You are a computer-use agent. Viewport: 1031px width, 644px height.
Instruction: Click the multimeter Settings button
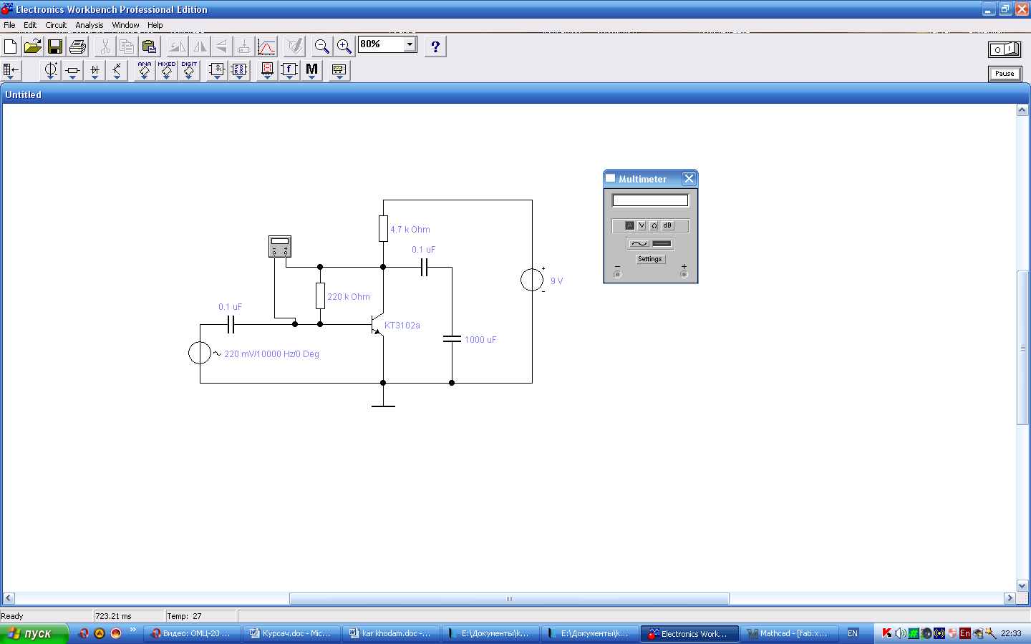pyautogui.click(x=650, y=259)
